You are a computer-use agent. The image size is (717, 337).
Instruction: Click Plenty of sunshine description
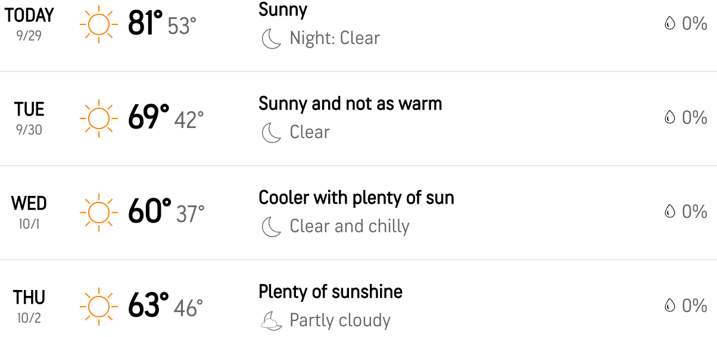(331, 292)
